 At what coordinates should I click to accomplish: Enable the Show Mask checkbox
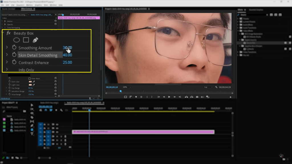pyautogui.click(x=30, y=79)
